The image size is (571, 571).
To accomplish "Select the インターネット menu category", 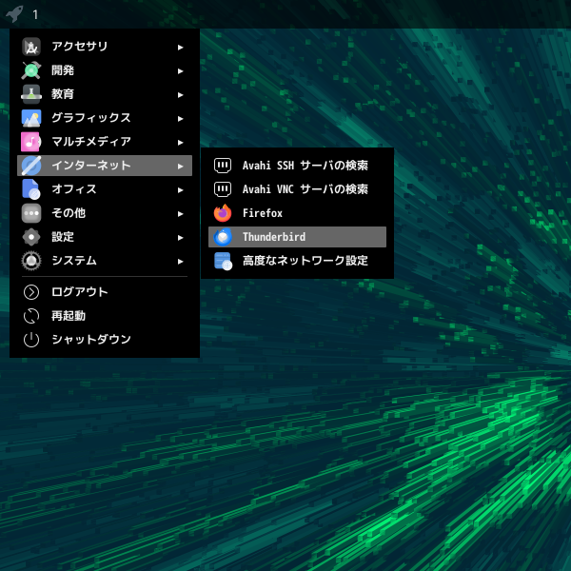I will (91, 166).
